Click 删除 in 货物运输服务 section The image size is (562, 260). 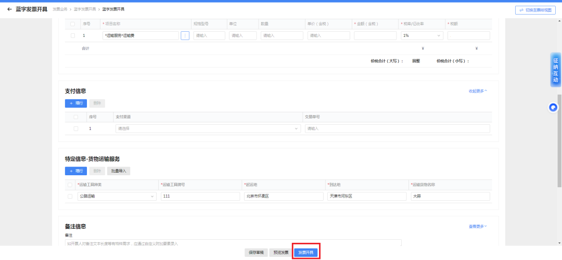97,171
